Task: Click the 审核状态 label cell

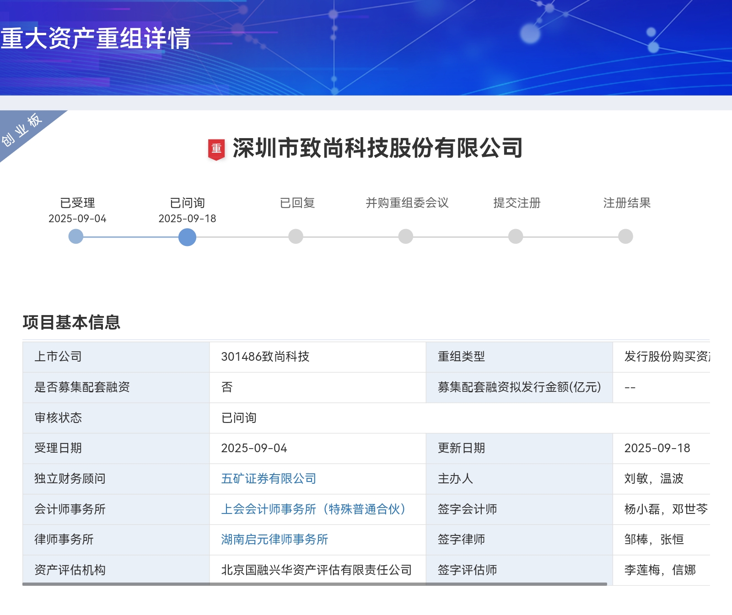Action: point(116,418)
